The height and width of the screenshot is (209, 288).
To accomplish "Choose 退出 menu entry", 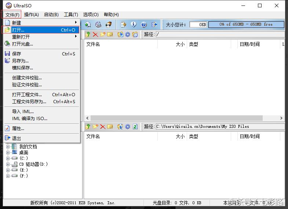I will tap(41, 138).
